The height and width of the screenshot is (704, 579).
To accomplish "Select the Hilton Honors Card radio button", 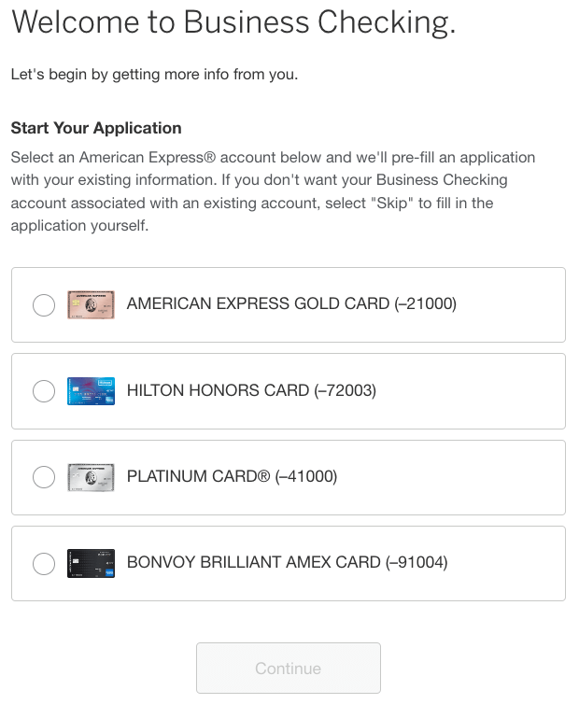I will pyautogui.click(x=44, y=391).
